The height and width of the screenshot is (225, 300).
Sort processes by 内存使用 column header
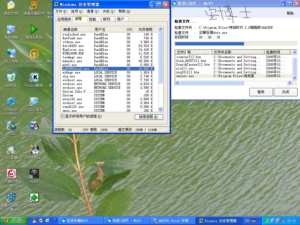point(145,29)
